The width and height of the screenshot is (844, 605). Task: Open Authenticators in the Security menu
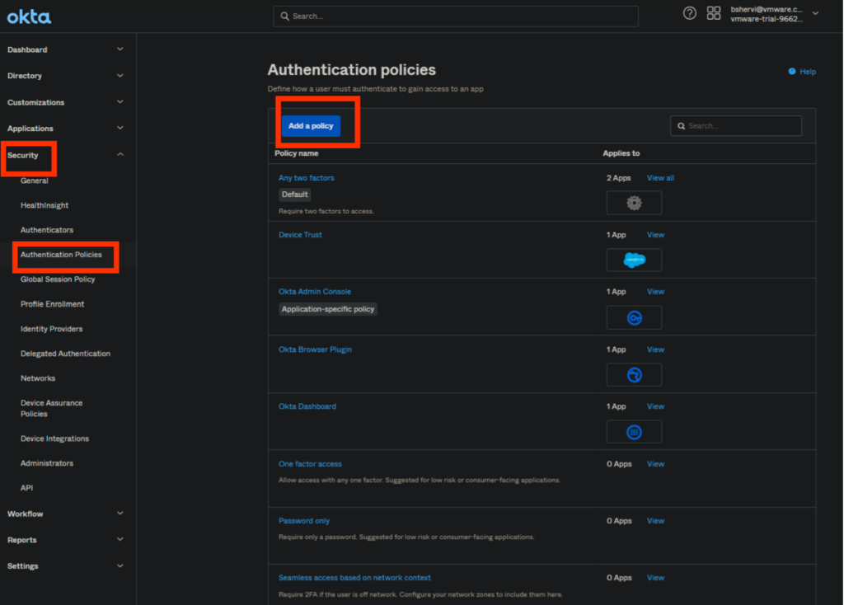click(47, 230)
